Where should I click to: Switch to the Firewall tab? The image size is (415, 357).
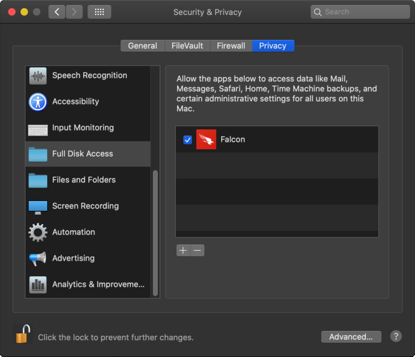(230, 46)
